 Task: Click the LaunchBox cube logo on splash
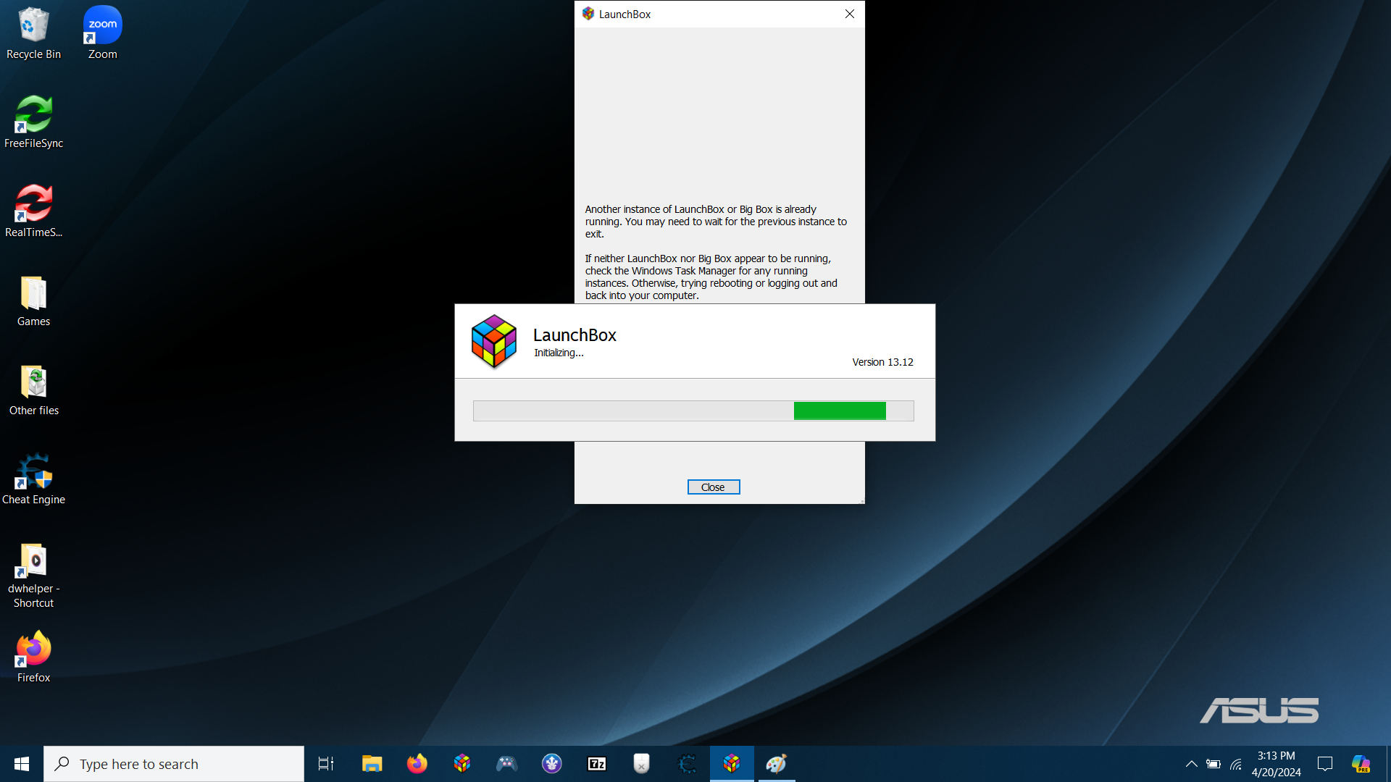(493, 342)
